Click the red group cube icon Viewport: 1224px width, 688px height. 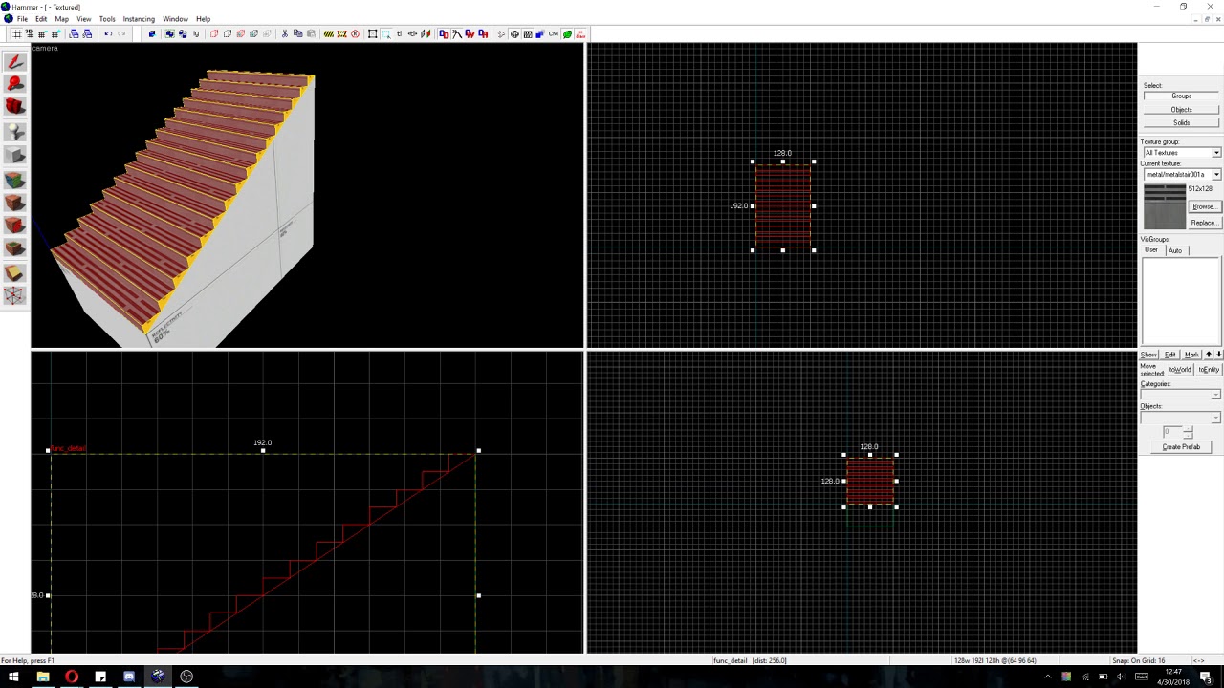(214, 33)
